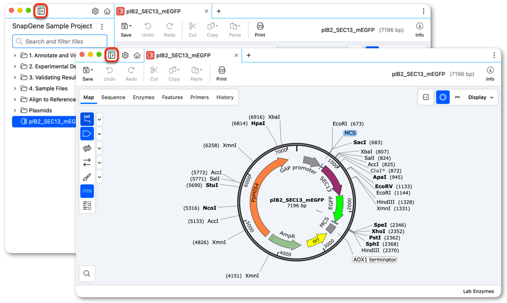Click Redo in the front window toolbar
507x303 pixels.
[x=131, y=74]
